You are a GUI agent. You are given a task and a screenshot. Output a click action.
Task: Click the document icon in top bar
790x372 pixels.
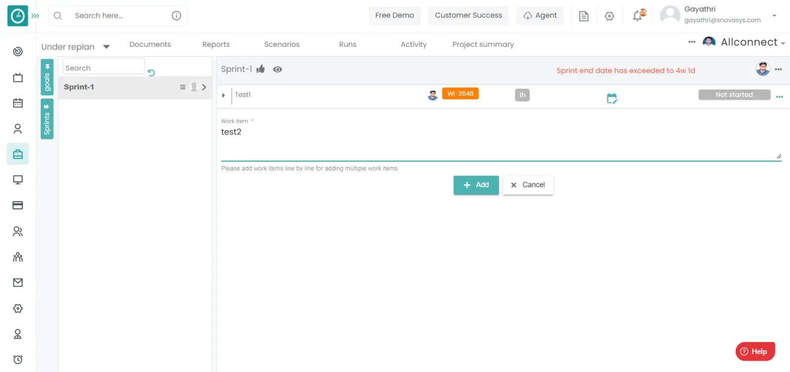pos(584,16)
